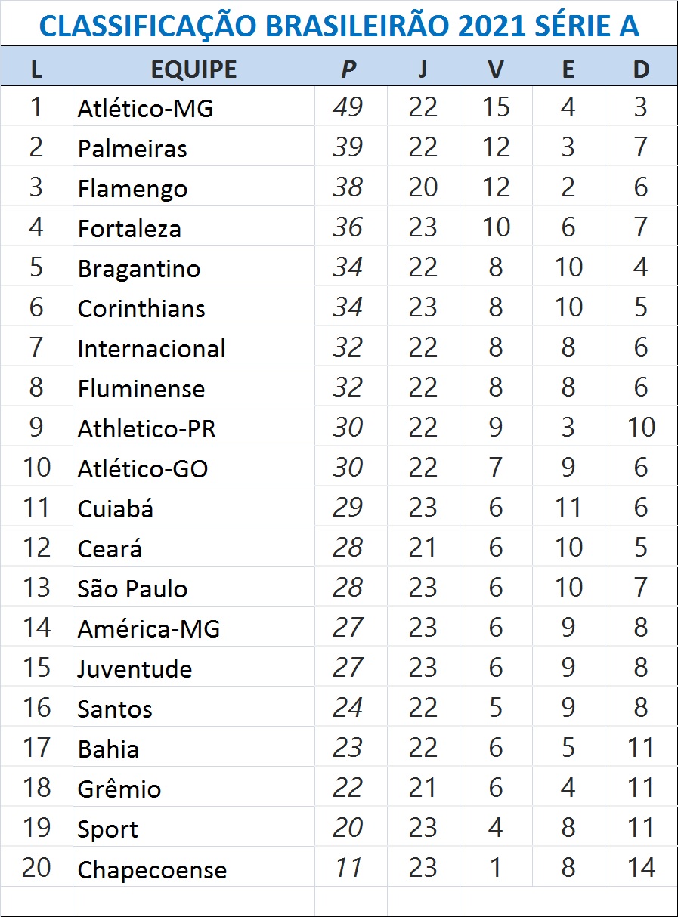This screenshot has height=917, width=678.
Task: Select the E draws column header
Action: click(x=568, y=69)
